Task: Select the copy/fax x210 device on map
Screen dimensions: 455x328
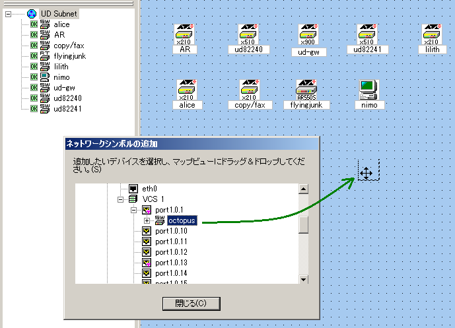Action: (249, 90)
